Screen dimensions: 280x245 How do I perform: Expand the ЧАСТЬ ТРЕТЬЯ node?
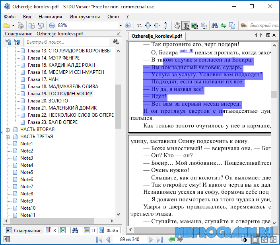tap(8, 137)
